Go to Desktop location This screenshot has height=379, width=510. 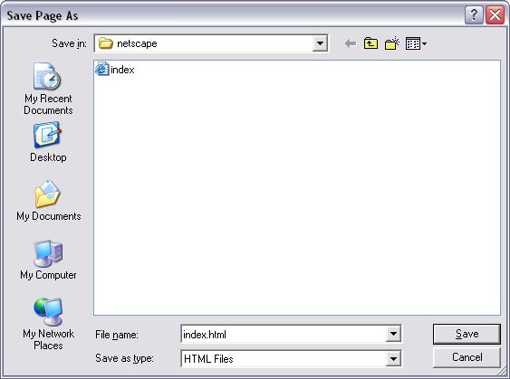48,142
